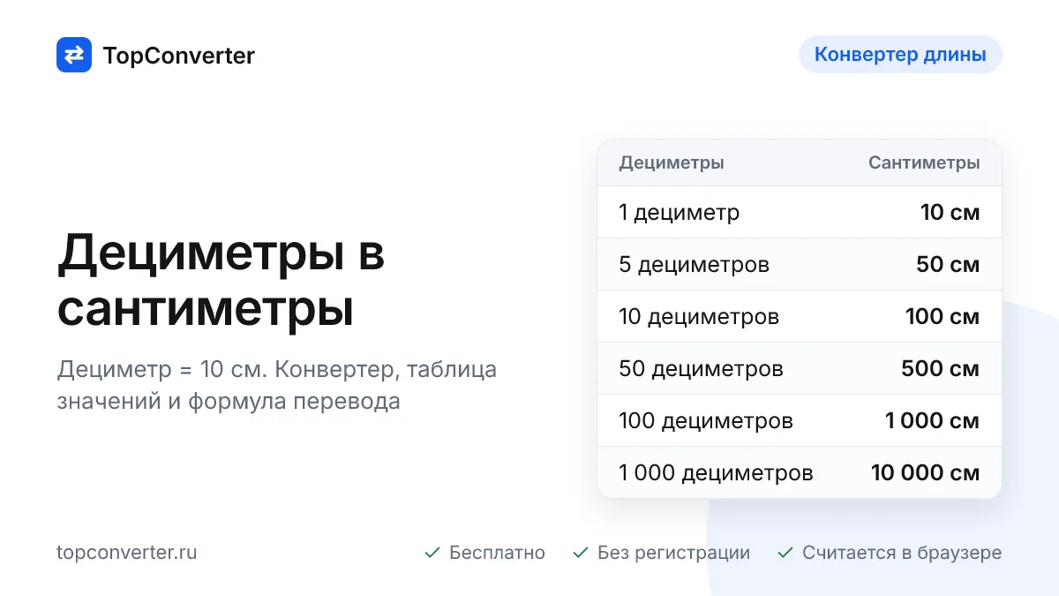Click the 500 см value
The height and width of the screenshot is (596, 1059).
tap(941, 368)
